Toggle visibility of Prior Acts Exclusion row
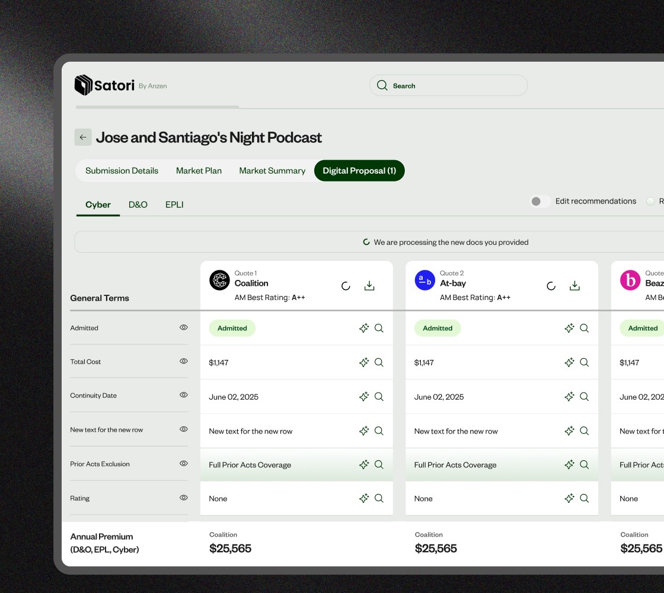Screen dimensions: 664x593 coord(183,463)
